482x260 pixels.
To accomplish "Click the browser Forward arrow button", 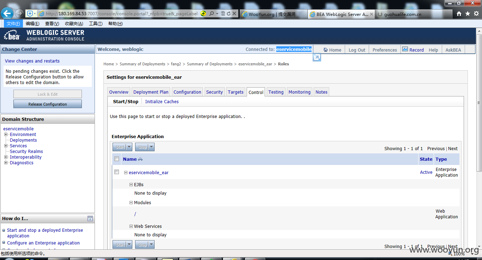I will pos(19,13).
